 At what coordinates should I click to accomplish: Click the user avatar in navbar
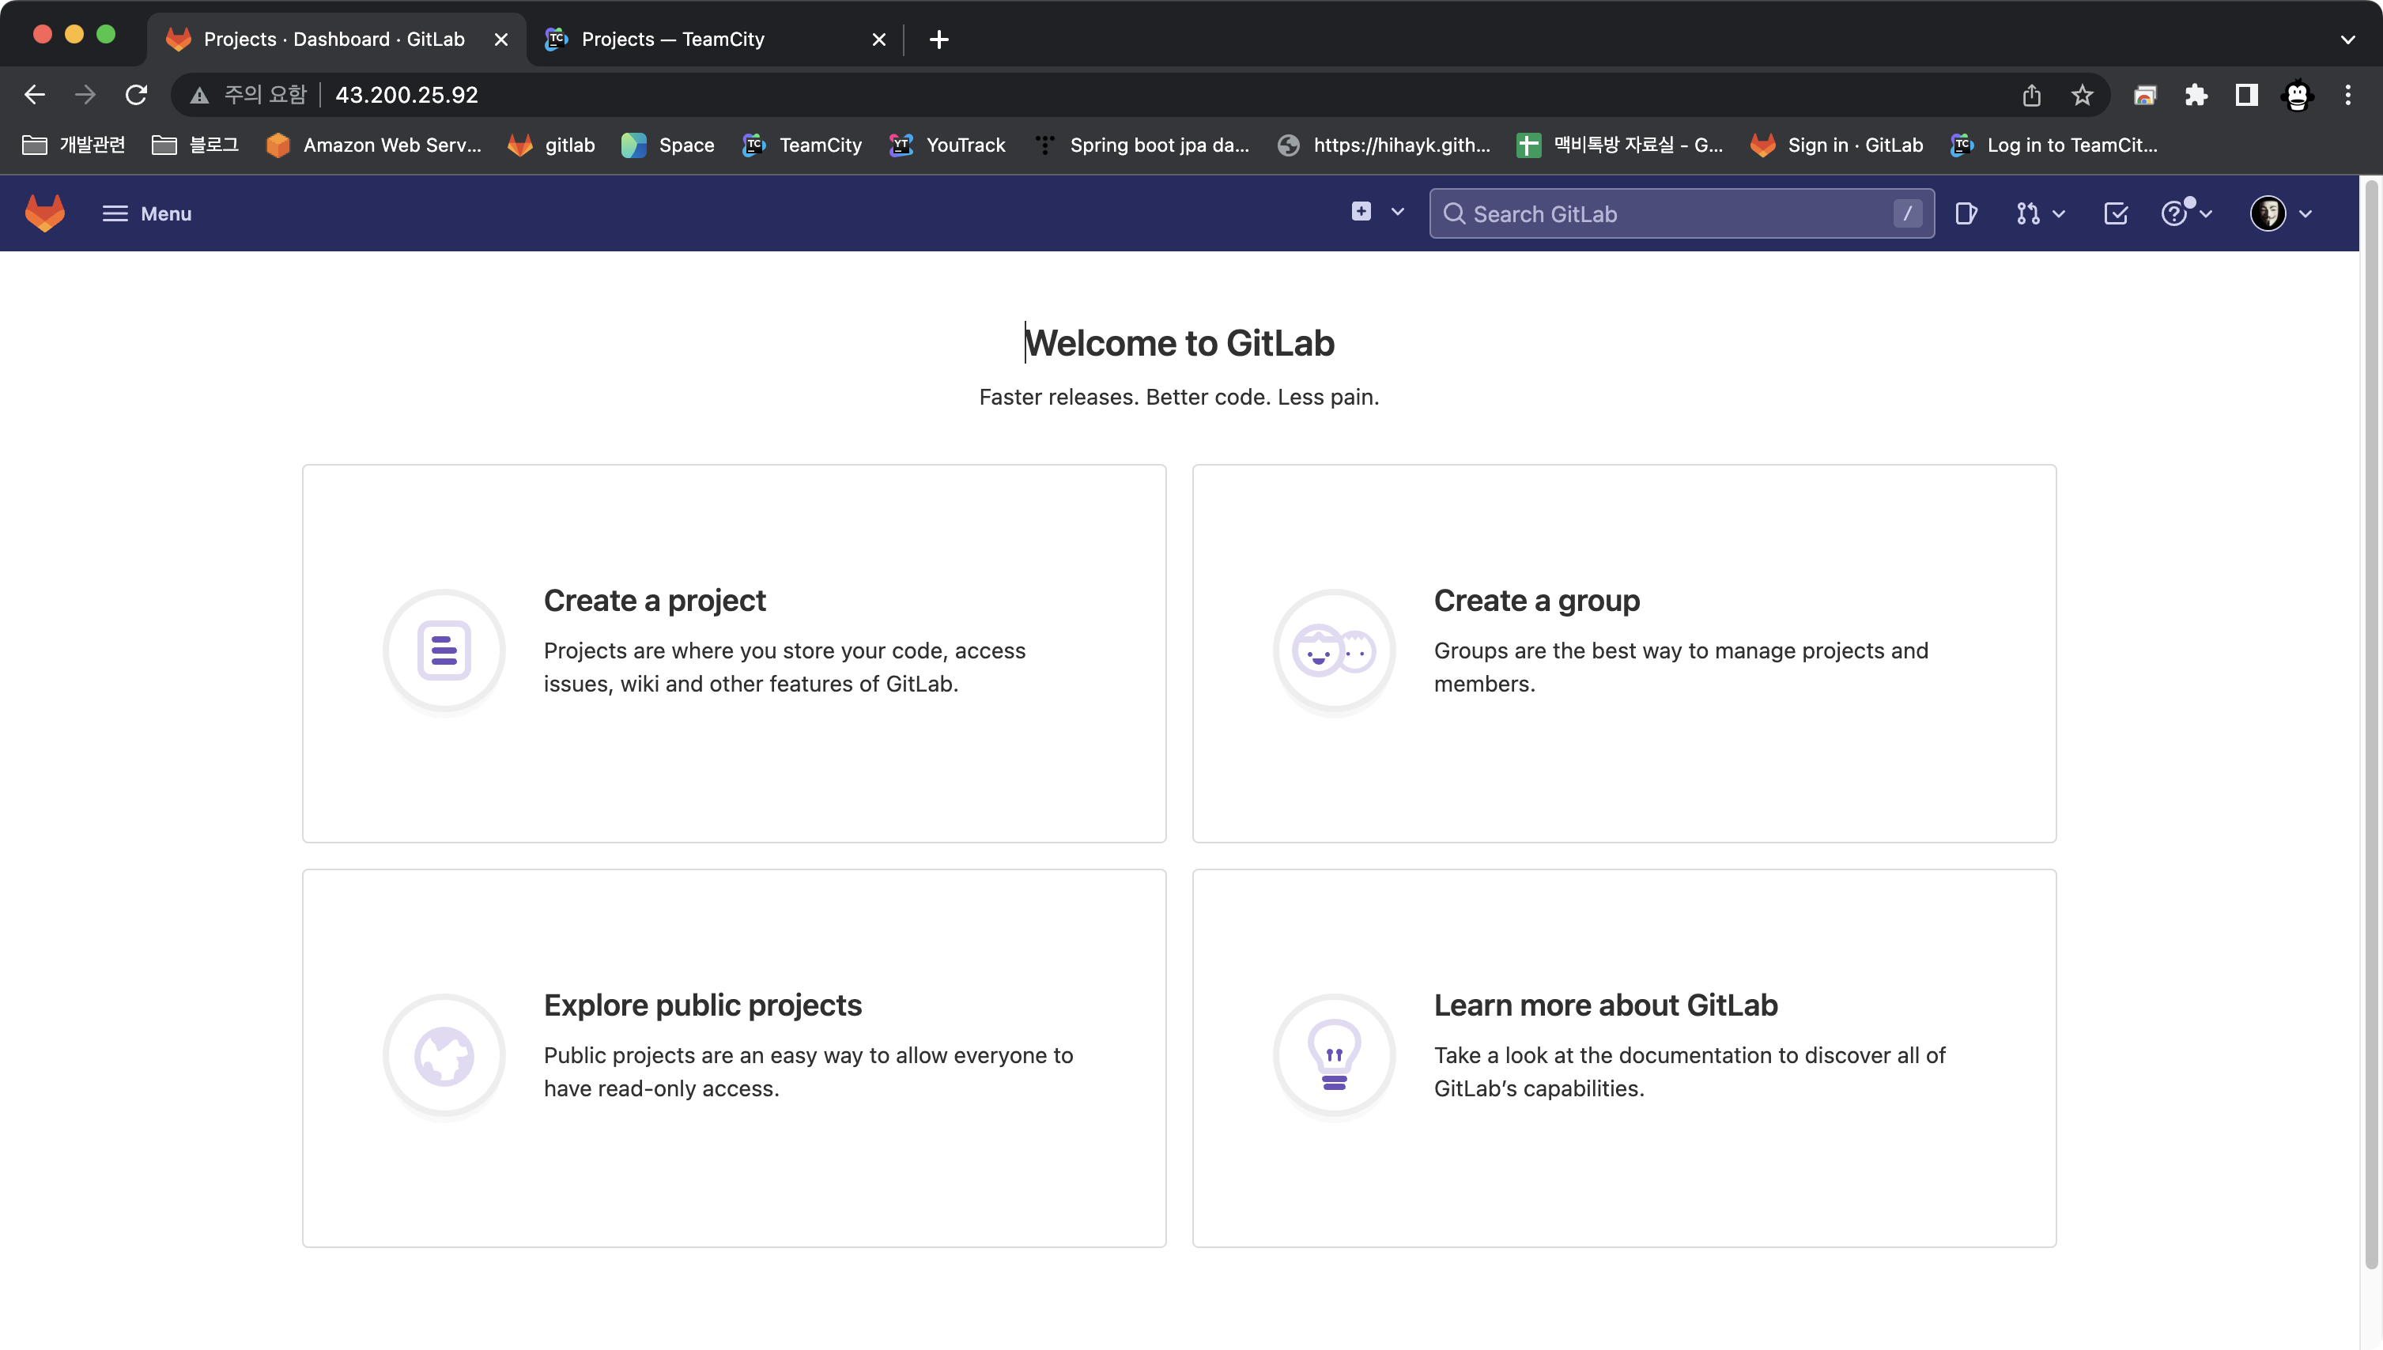tap(2267, 213)
